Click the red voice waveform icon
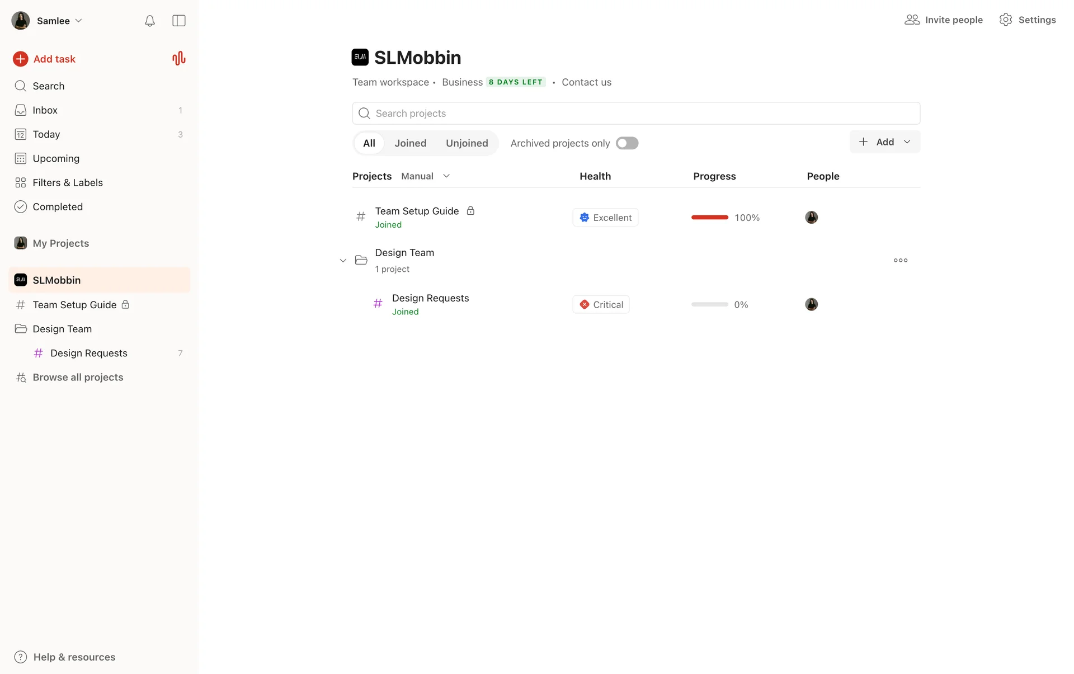Image resolution: width=1074 pixels, height=674 pixels. pos(178,59)
